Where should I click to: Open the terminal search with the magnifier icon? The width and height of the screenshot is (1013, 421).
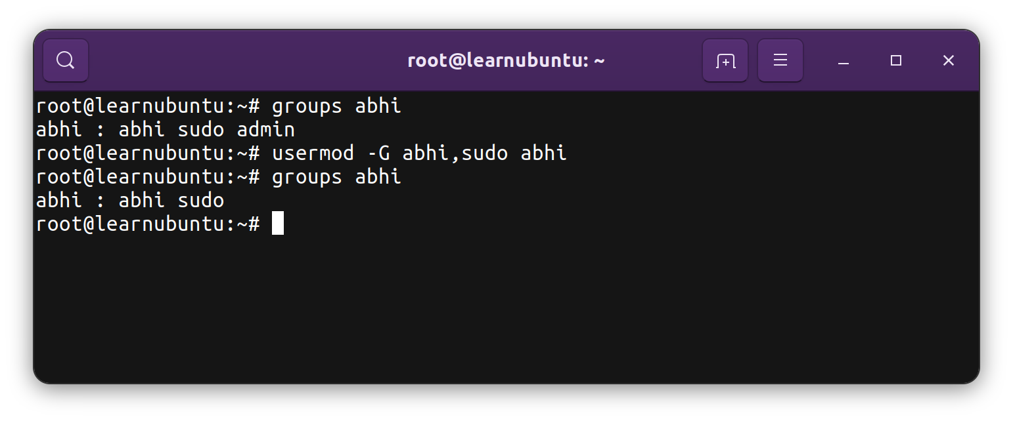(65, 60)
